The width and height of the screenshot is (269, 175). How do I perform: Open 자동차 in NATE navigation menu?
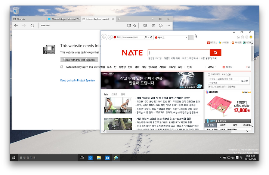163,67
